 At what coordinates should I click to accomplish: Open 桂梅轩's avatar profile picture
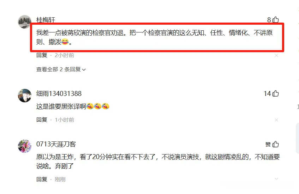25,22
